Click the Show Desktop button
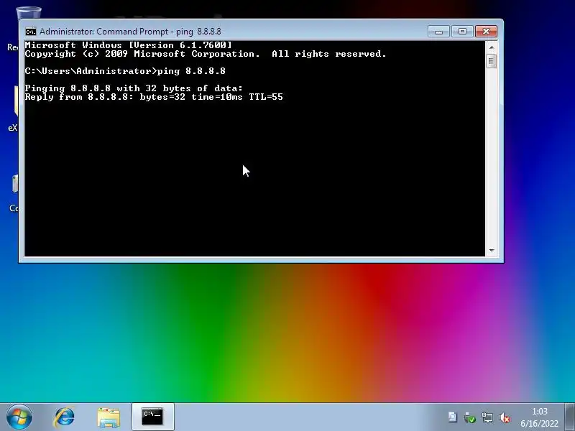This screenshot has width=575, height=431. 570,417
